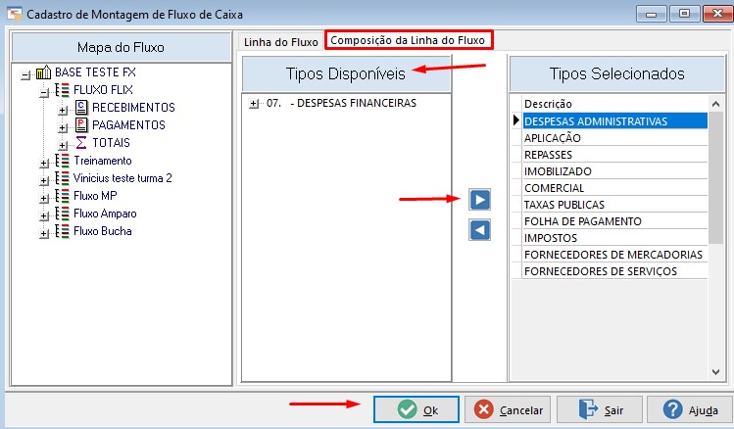
Task: Click the Descrição column header
Action: point(614,104)
